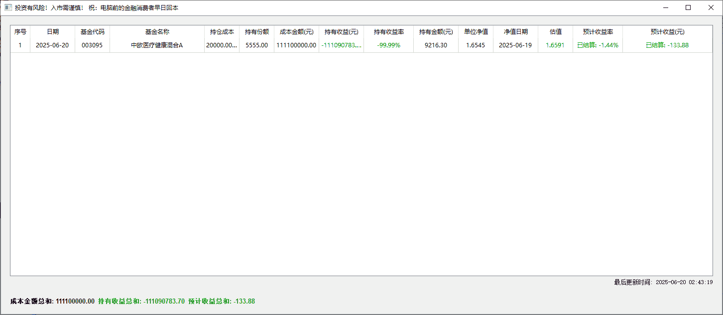Click the 净值日期 column header
This screenshot has height=315, width=723.
coord(515,31)
